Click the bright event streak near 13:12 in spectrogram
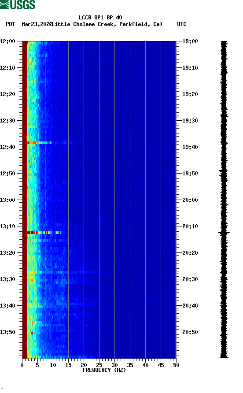Screen dimensions: 243x393 tap(44, 233)
